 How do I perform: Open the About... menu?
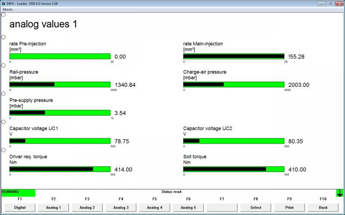tap(8, 9)
